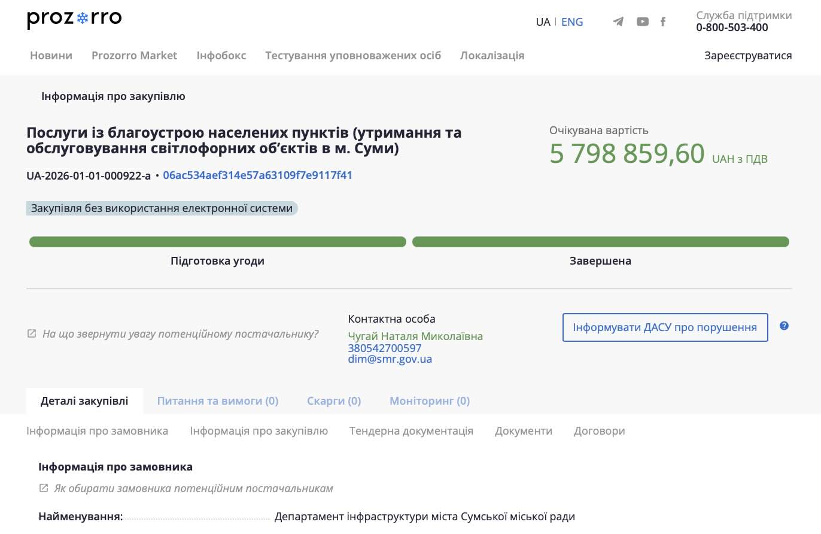The height and width of the screenshot is (534, 821).
Task: Click the email dim@smr.gov.ua
Action: coord(390,359)
